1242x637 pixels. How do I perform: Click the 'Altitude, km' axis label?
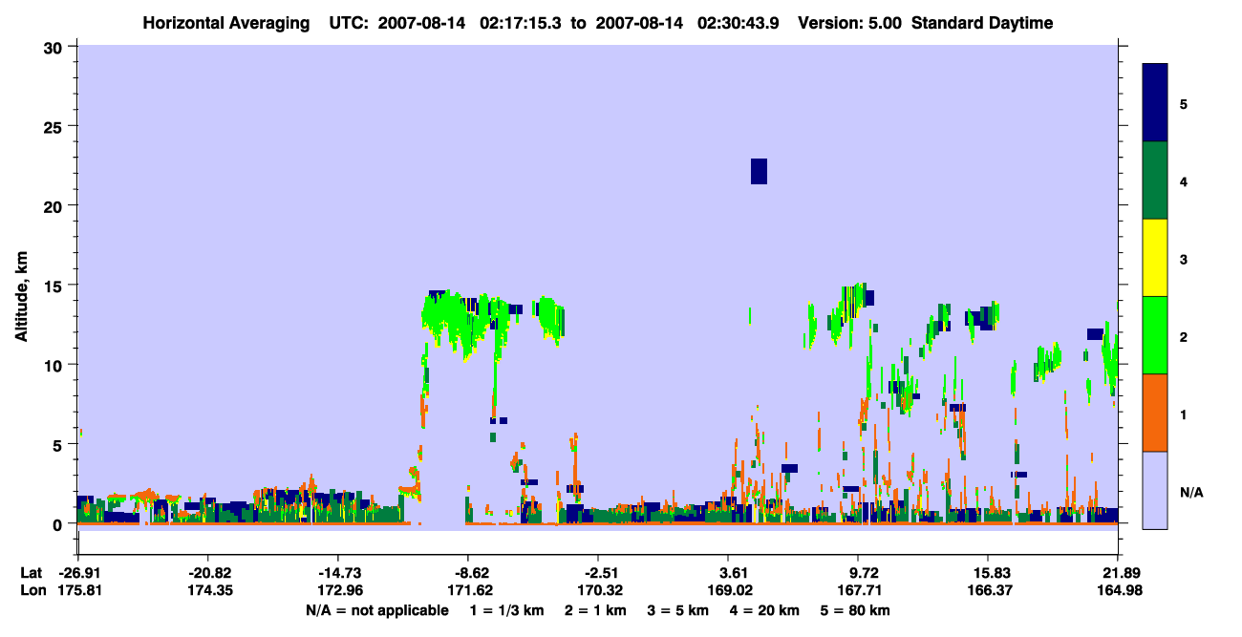(21, 294)
